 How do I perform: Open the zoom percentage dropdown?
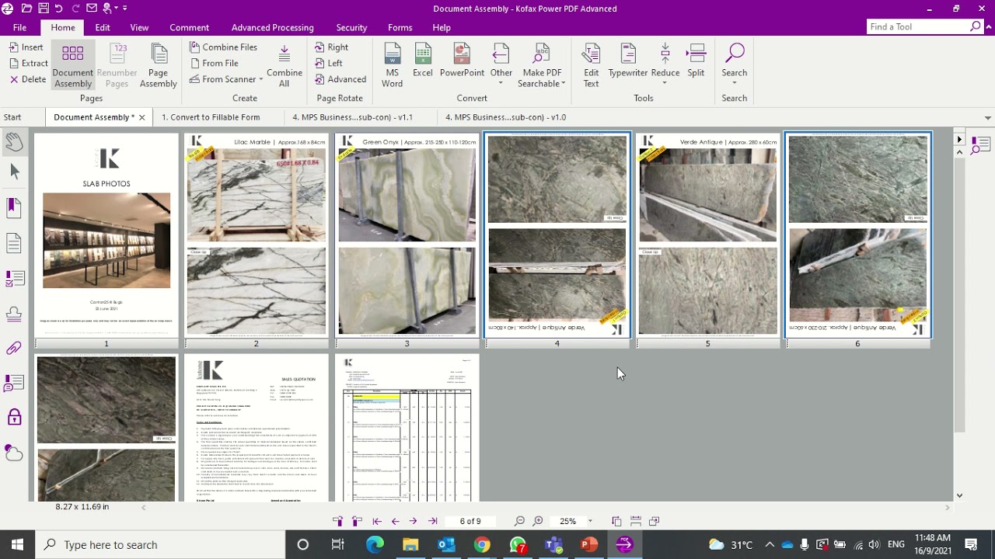point(590,521)
